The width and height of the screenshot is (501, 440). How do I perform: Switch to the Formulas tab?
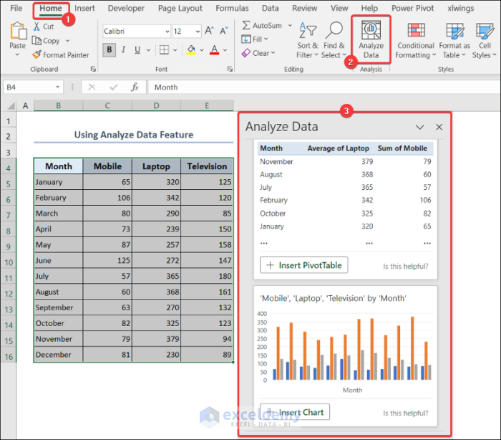[x=232, y=9]
